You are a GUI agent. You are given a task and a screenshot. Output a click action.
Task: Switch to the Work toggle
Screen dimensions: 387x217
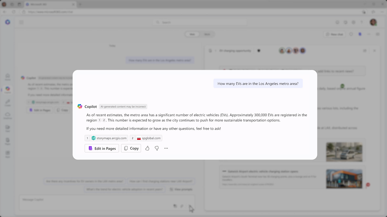[207, 34]
